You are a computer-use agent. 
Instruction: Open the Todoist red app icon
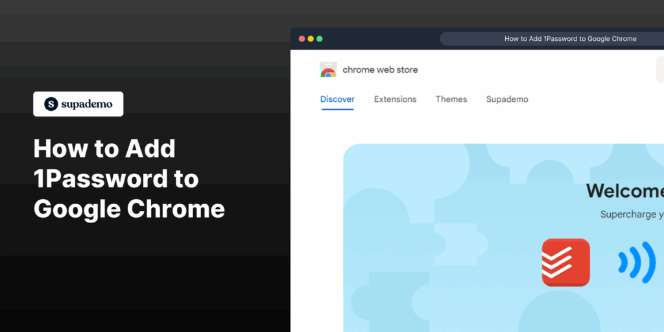[565, 263]
